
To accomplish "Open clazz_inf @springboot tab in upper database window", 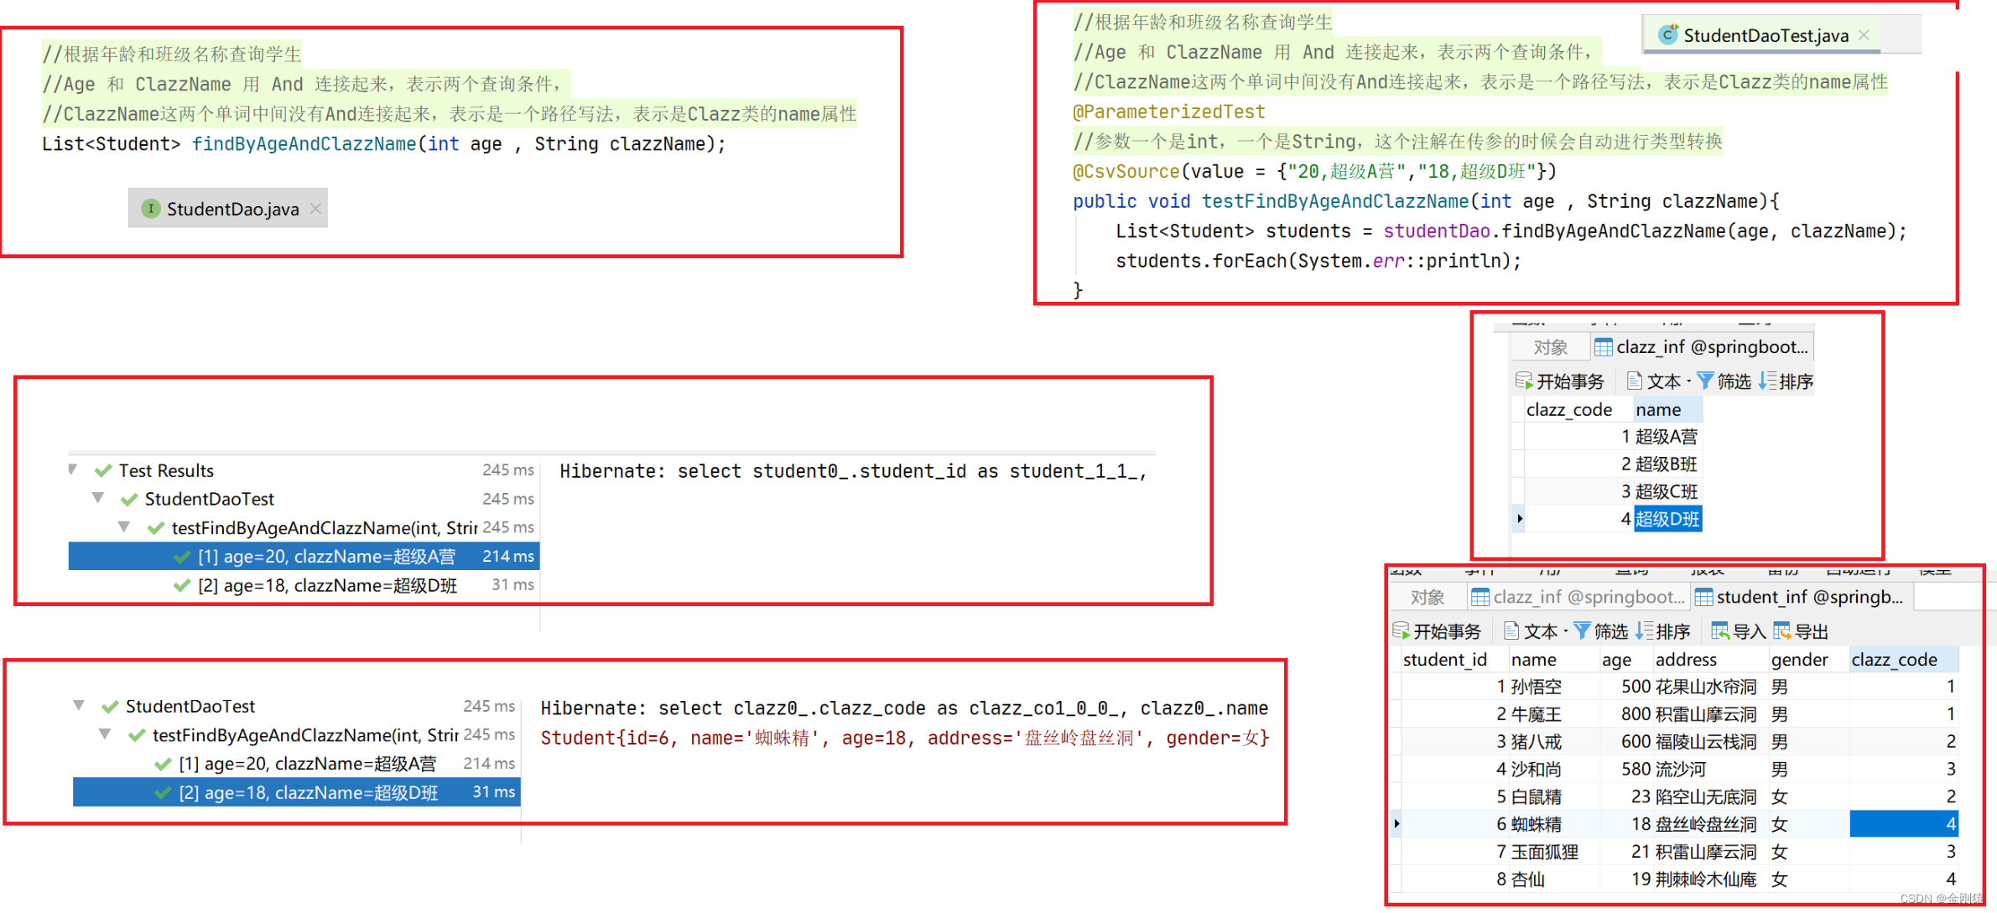I will (1703, 347).
